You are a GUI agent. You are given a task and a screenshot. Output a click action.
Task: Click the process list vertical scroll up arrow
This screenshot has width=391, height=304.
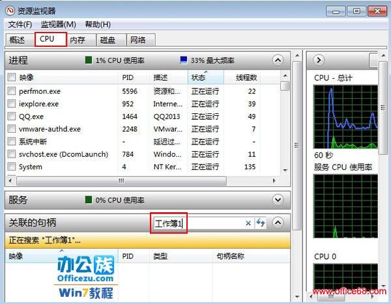pos(285,76)
